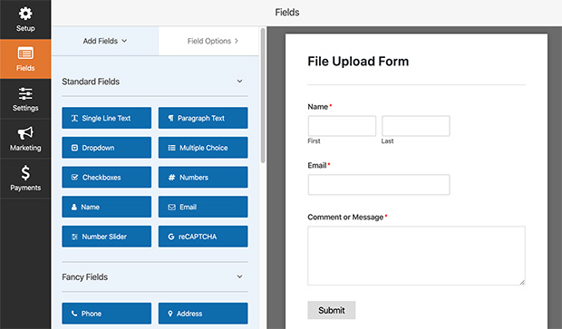Viewport: 562px width, 329px height.
Task: Open the Settings sliders section
Action: pyautogui.click(x=25, y=99)
